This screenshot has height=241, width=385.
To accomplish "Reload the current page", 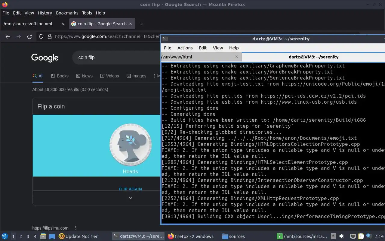I will pyautogui.click(x=29, y=36).
